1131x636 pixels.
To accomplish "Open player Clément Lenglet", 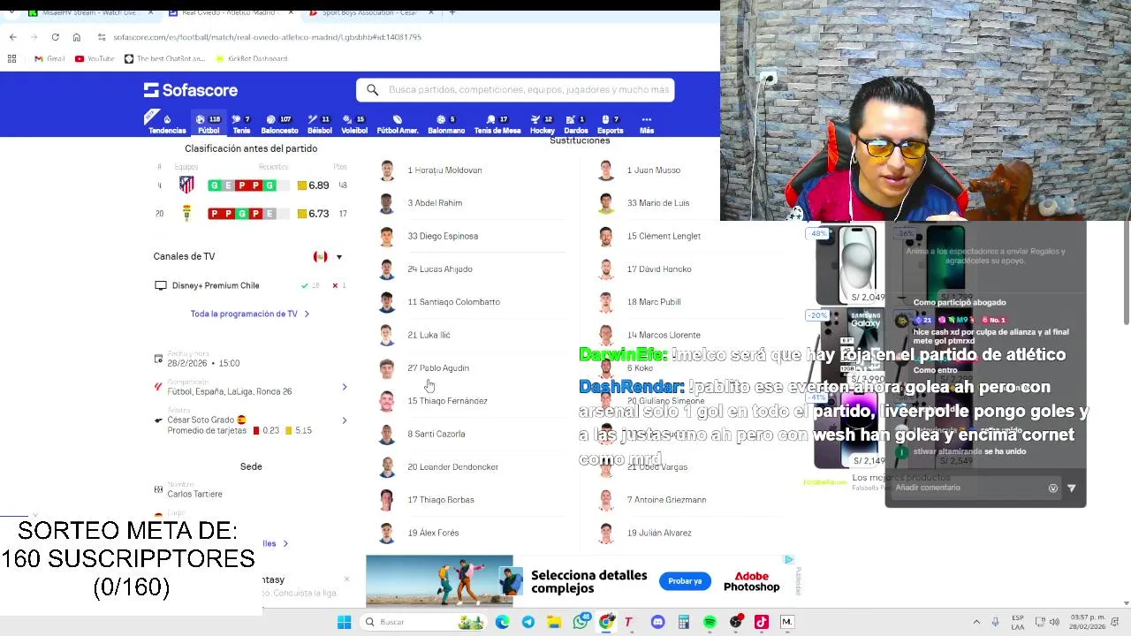I will click(x=664, y=236).
